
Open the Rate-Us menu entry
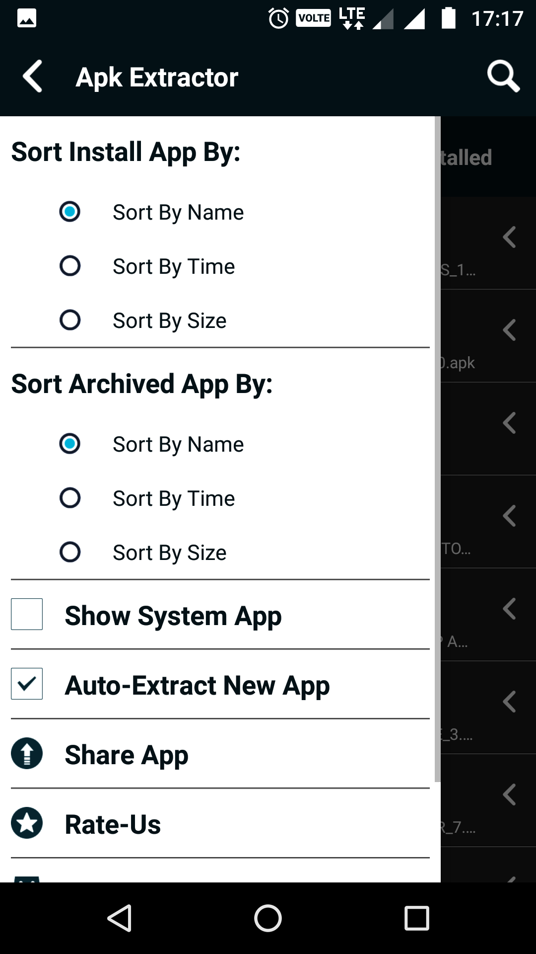click(x=113, y=824)
